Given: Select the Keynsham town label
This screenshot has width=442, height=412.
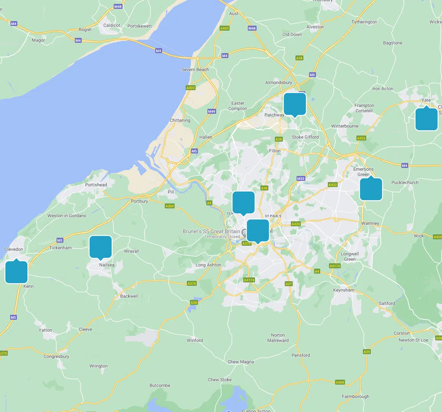Looking at the screenshot, I should click(344, 290).
